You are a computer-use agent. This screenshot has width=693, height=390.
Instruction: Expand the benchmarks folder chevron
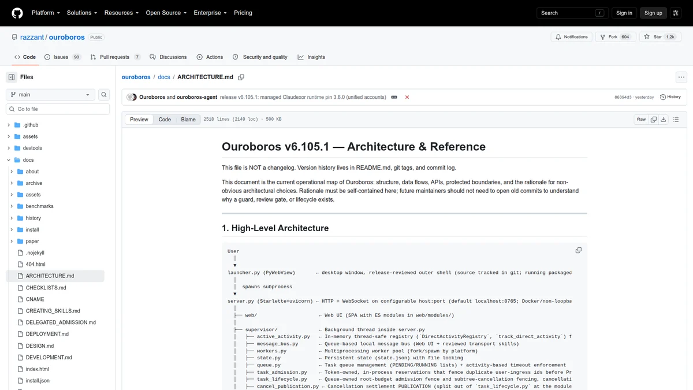coord(12,206)
